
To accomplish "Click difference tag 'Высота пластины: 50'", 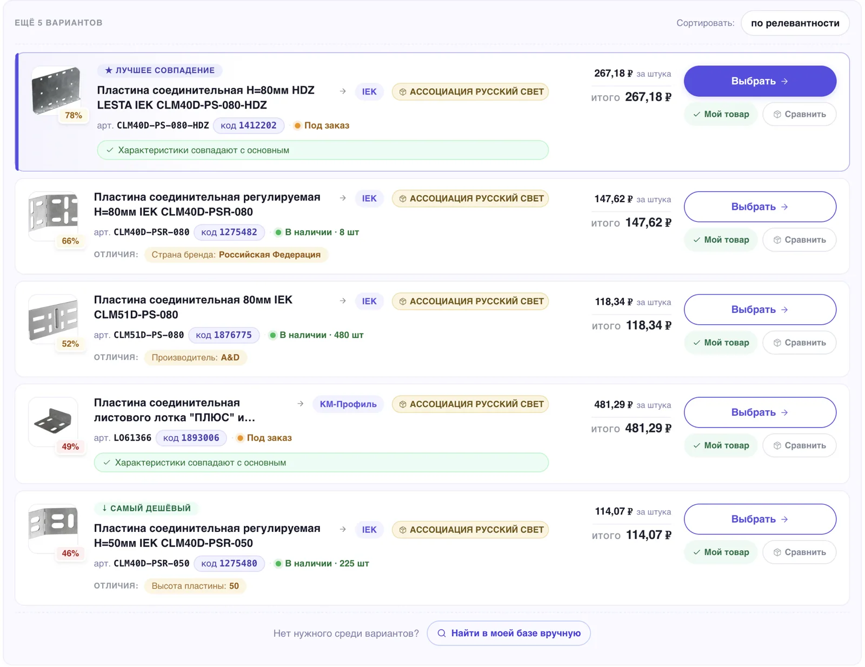I will 195,586.
